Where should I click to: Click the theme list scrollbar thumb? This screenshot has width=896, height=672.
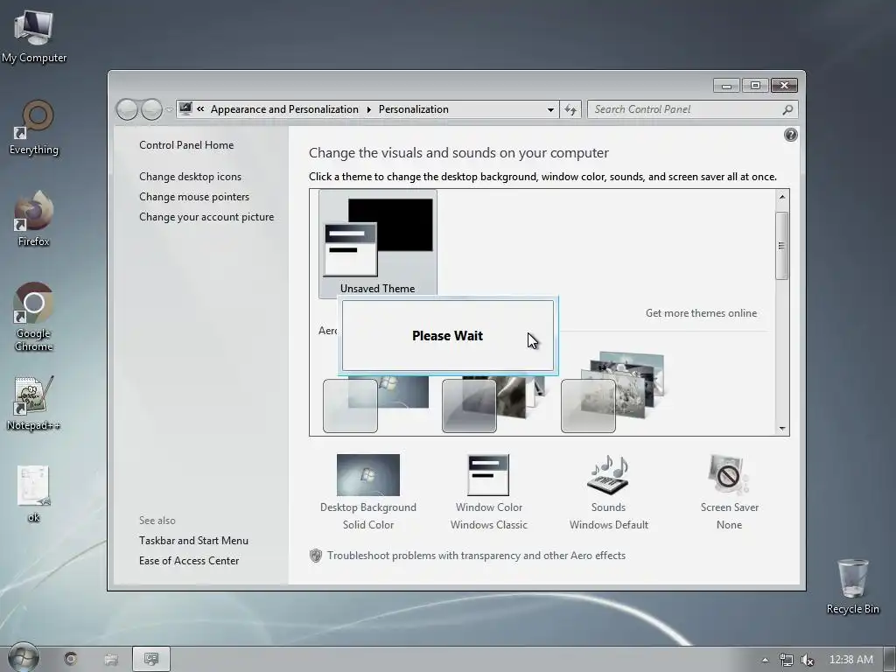781,246
